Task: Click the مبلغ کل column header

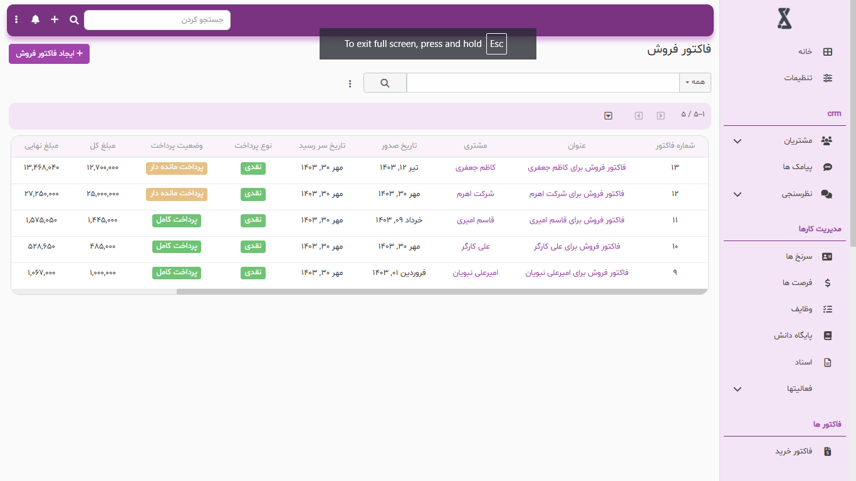Action: [103, 146]
